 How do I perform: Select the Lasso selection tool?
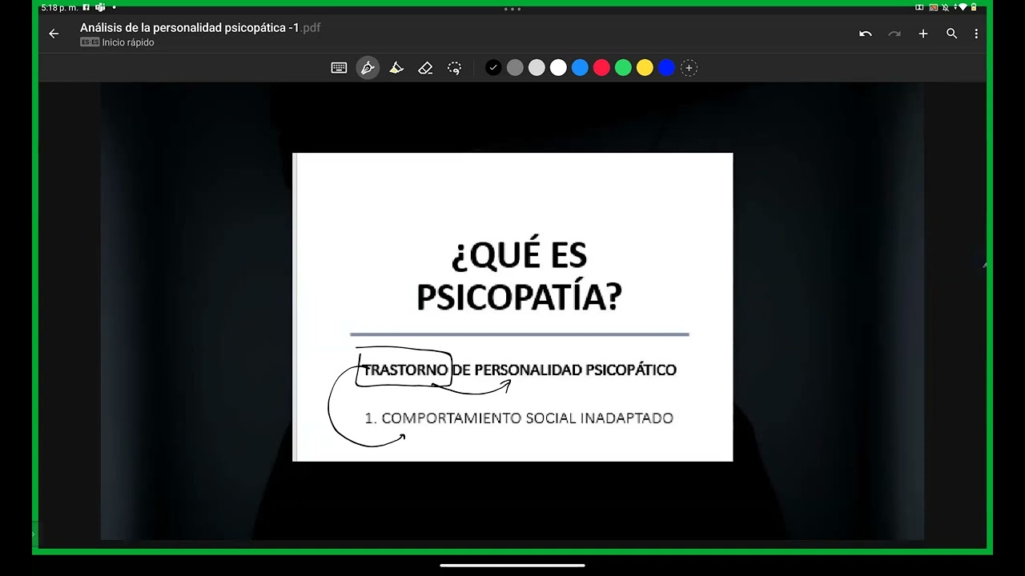[454, 68]
